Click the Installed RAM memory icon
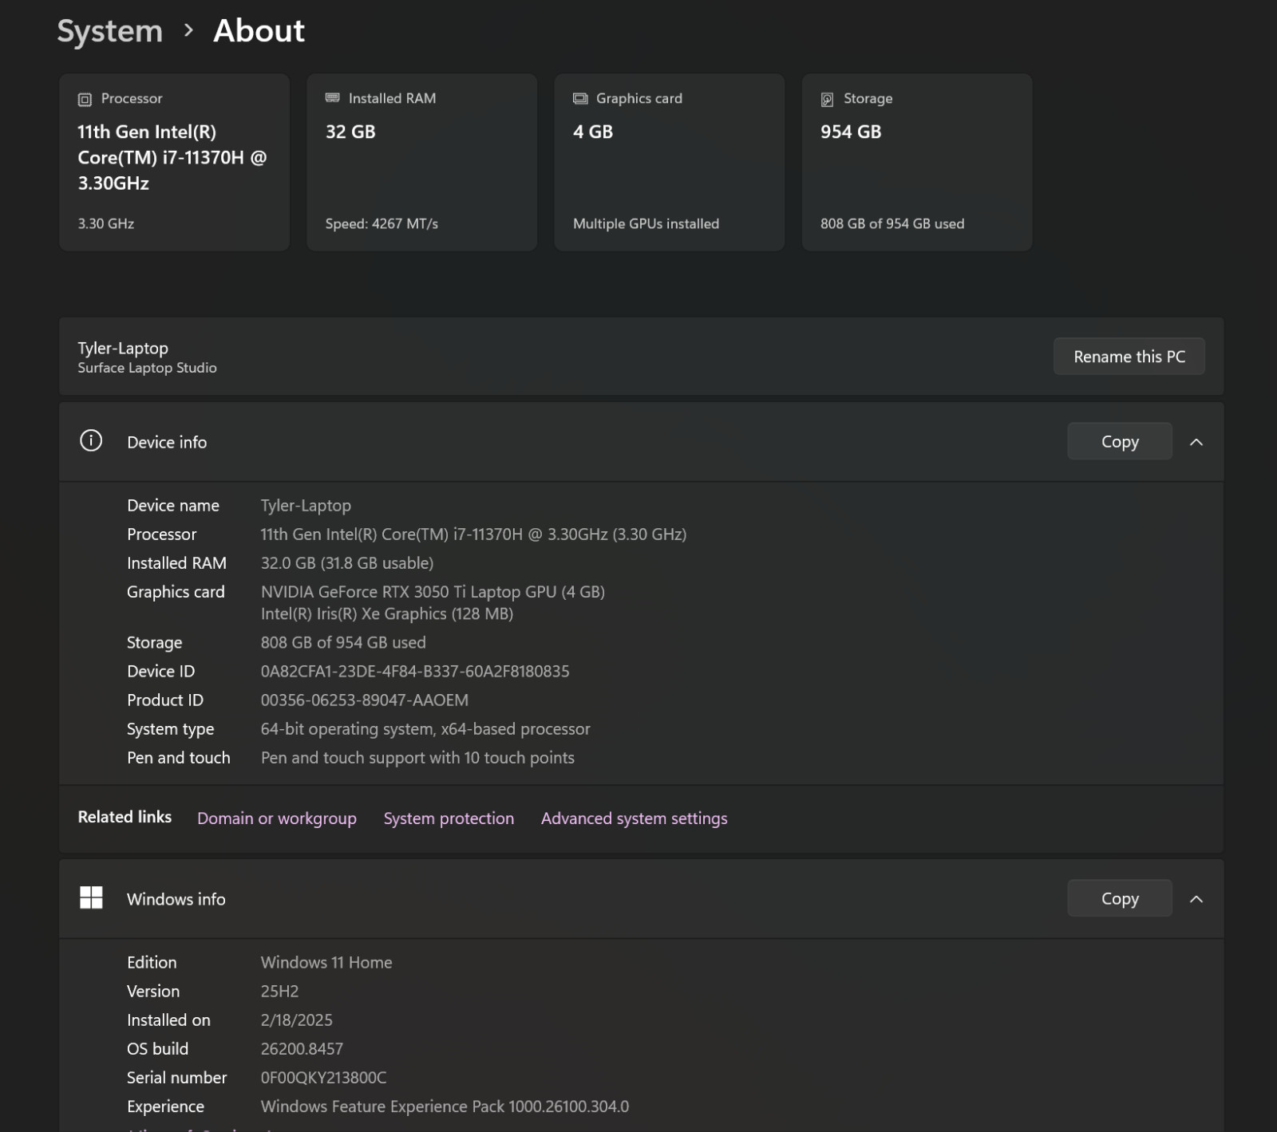1277x1132 pixels. tap(332, 98)
